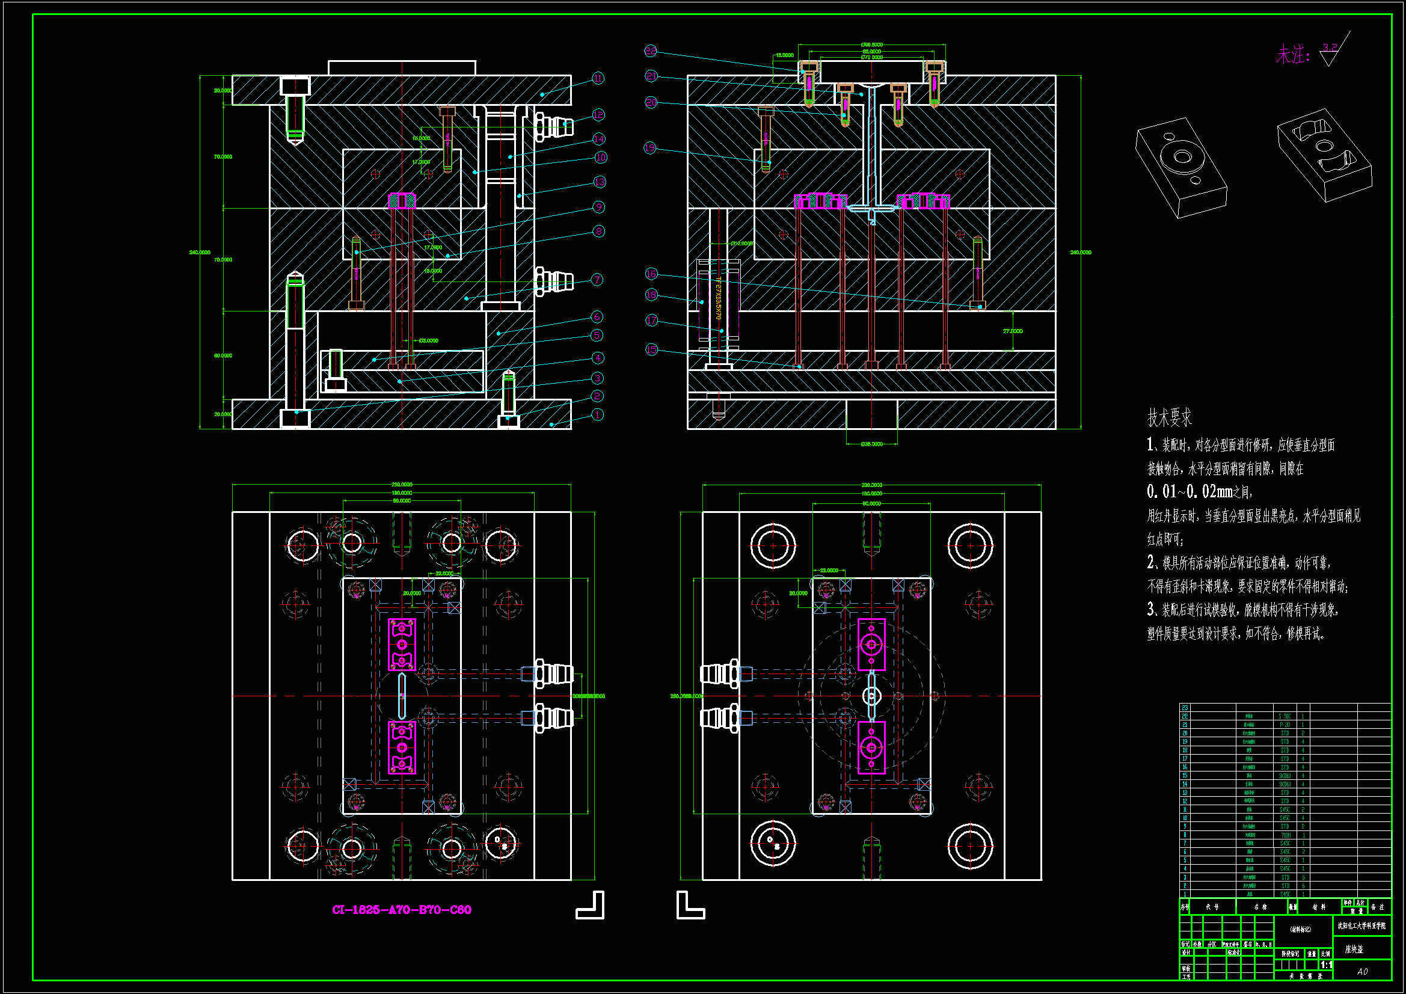Select the 技术要求 heading text
The image size is (1406, 994).
tap(1169, 419)
